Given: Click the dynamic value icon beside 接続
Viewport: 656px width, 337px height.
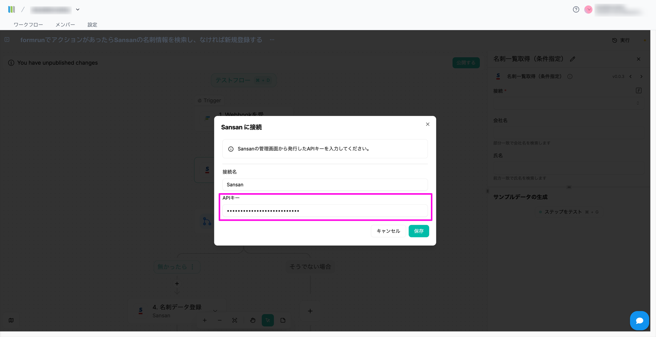Looking at the screenshot, I should [x=639, y=91].
